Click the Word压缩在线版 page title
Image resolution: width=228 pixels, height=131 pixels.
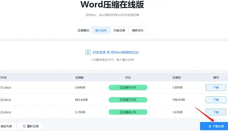[x=112, y=5]
